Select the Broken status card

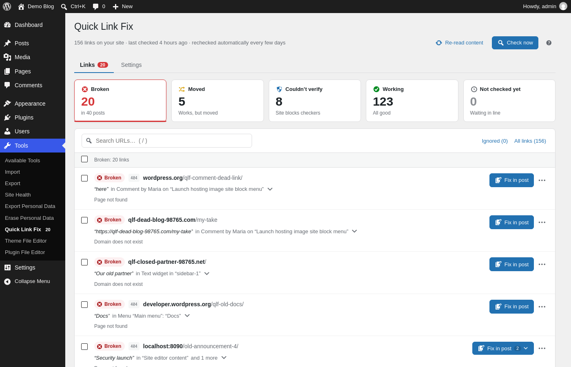120,101
